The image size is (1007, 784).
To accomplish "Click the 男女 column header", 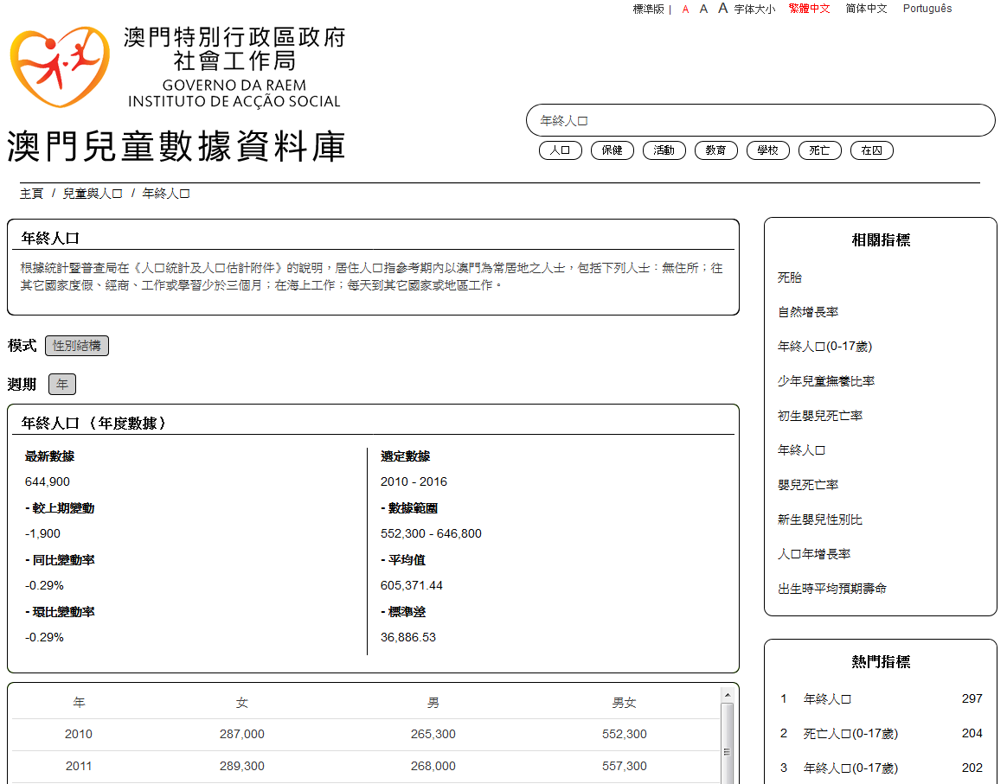I will point(624,703).
